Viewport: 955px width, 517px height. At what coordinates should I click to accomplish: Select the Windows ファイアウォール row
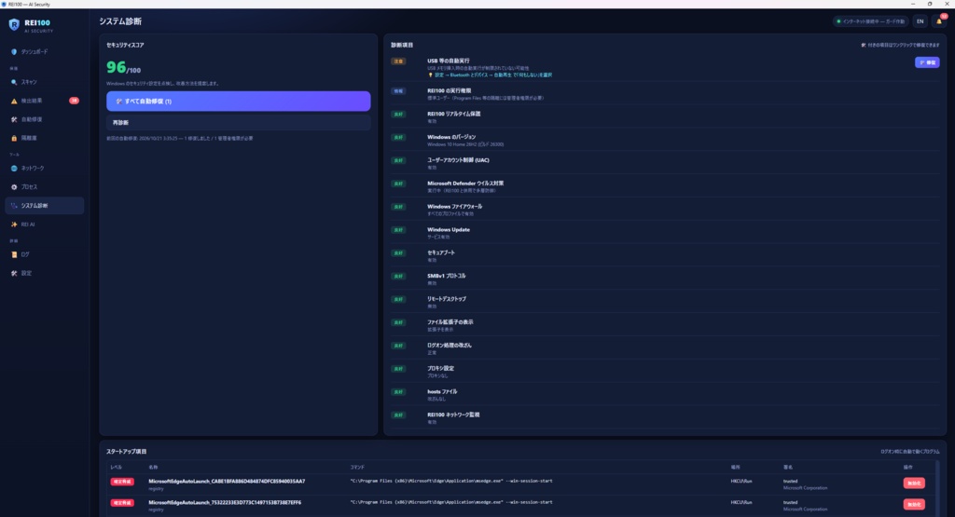[x=665, y=209]
